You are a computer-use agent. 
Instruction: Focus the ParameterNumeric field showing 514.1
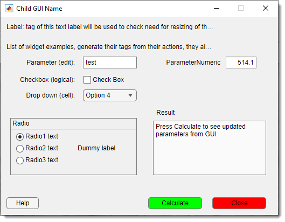[241, 63]
